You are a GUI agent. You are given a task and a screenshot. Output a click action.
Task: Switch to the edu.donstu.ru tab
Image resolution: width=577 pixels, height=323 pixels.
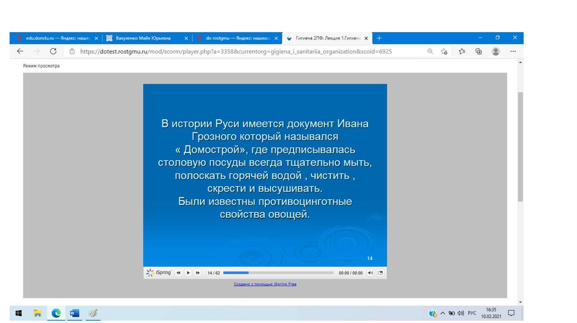pyautogui.click(x=54, y=38)
